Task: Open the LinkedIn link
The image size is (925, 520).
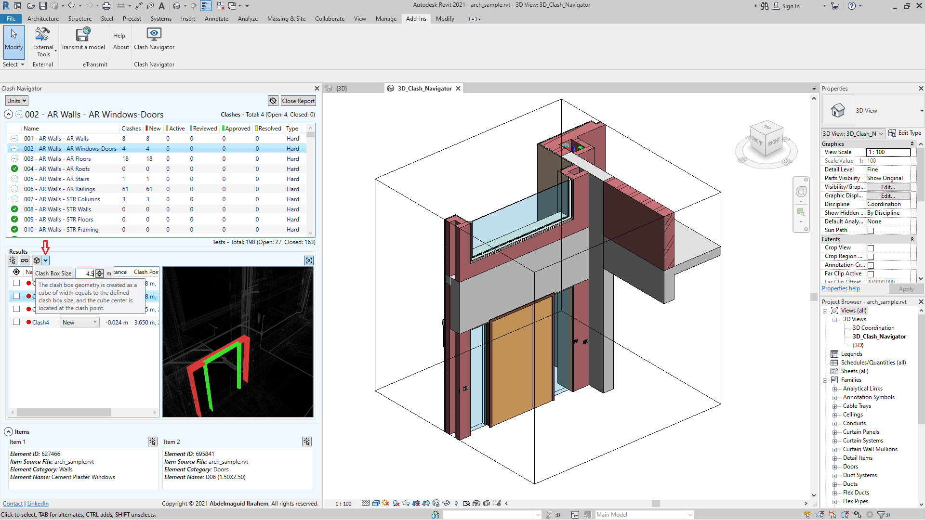Action: (38, 504)
